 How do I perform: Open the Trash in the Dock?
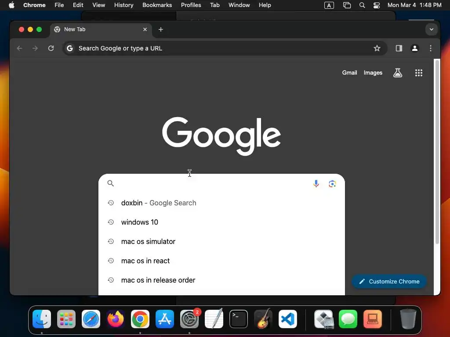click(408, 319)
